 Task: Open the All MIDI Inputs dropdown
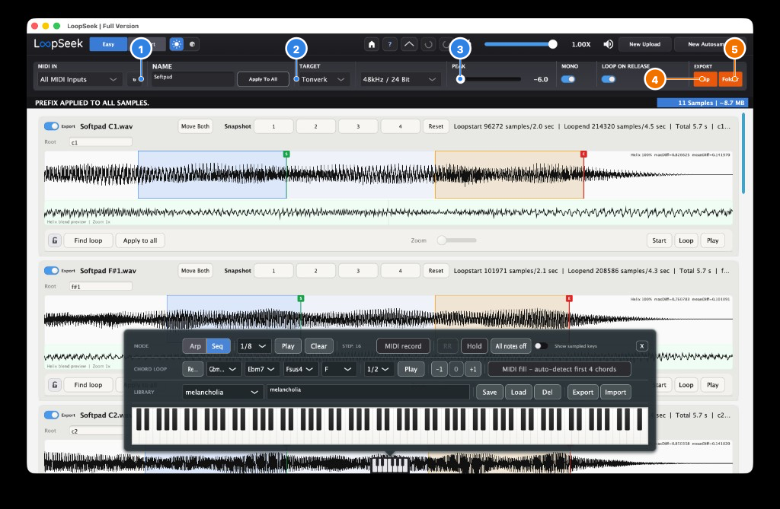point(78,80)
